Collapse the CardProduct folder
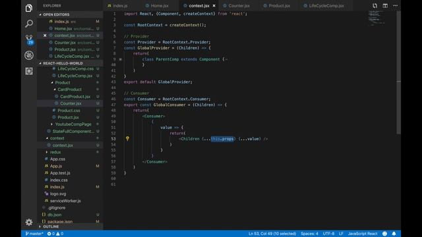Screen dimensions: 422x237 click(x=69, y=90)
